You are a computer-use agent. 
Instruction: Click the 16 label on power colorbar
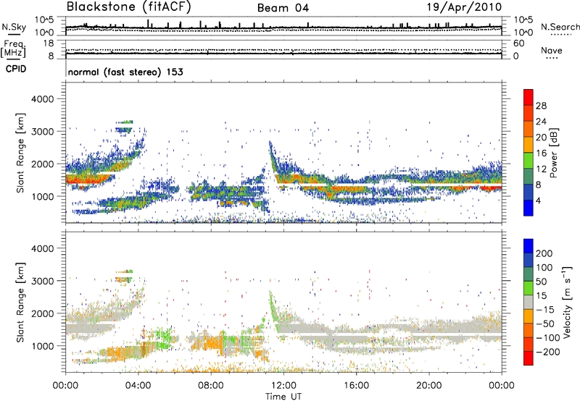coord(541,153)
